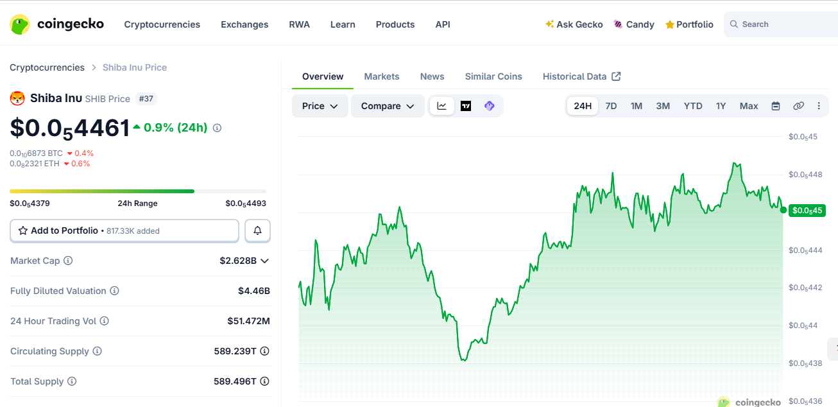The width and height of the screenshot is (838, 407).
Task: Focus the Search input field
Action: [781, 24]
